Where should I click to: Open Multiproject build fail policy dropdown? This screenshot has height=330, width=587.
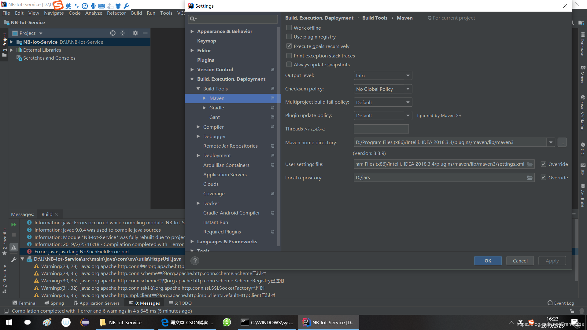383,102
